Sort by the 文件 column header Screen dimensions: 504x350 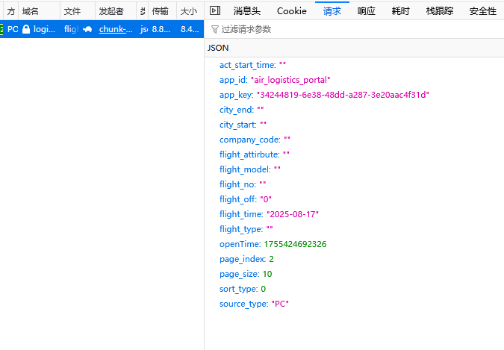coord(78,11)
